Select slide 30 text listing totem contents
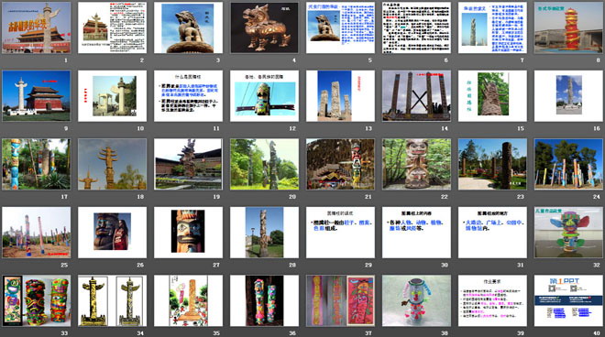This screenshot has height=337, width=605. click(416, 232)
